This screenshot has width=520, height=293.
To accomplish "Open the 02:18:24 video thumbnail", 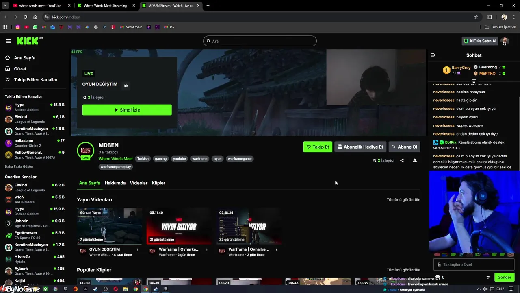I will (248, 226).
